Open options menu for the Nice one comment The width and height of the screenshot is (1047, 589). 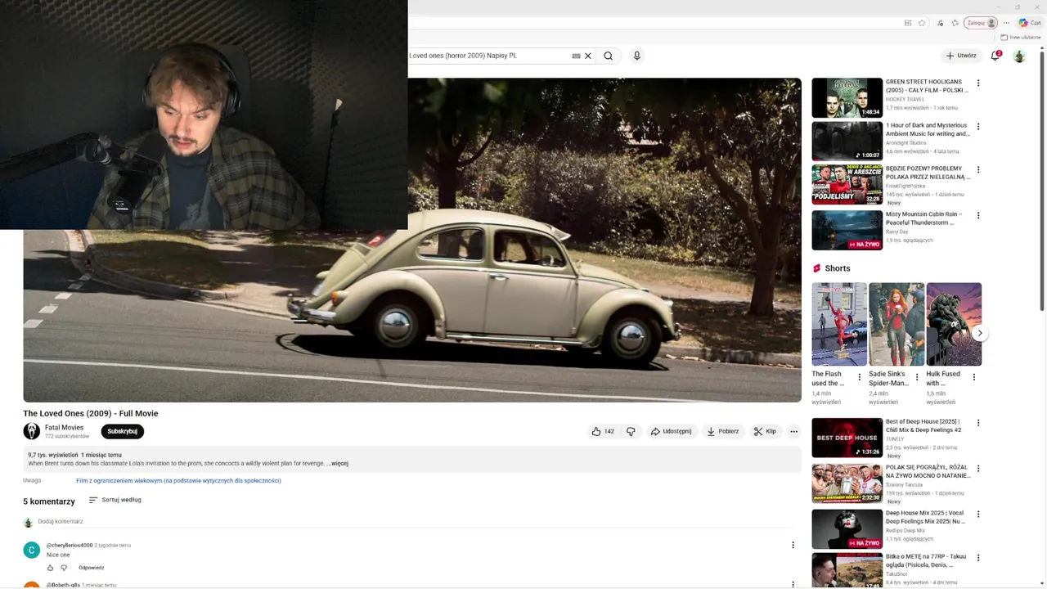792,545
